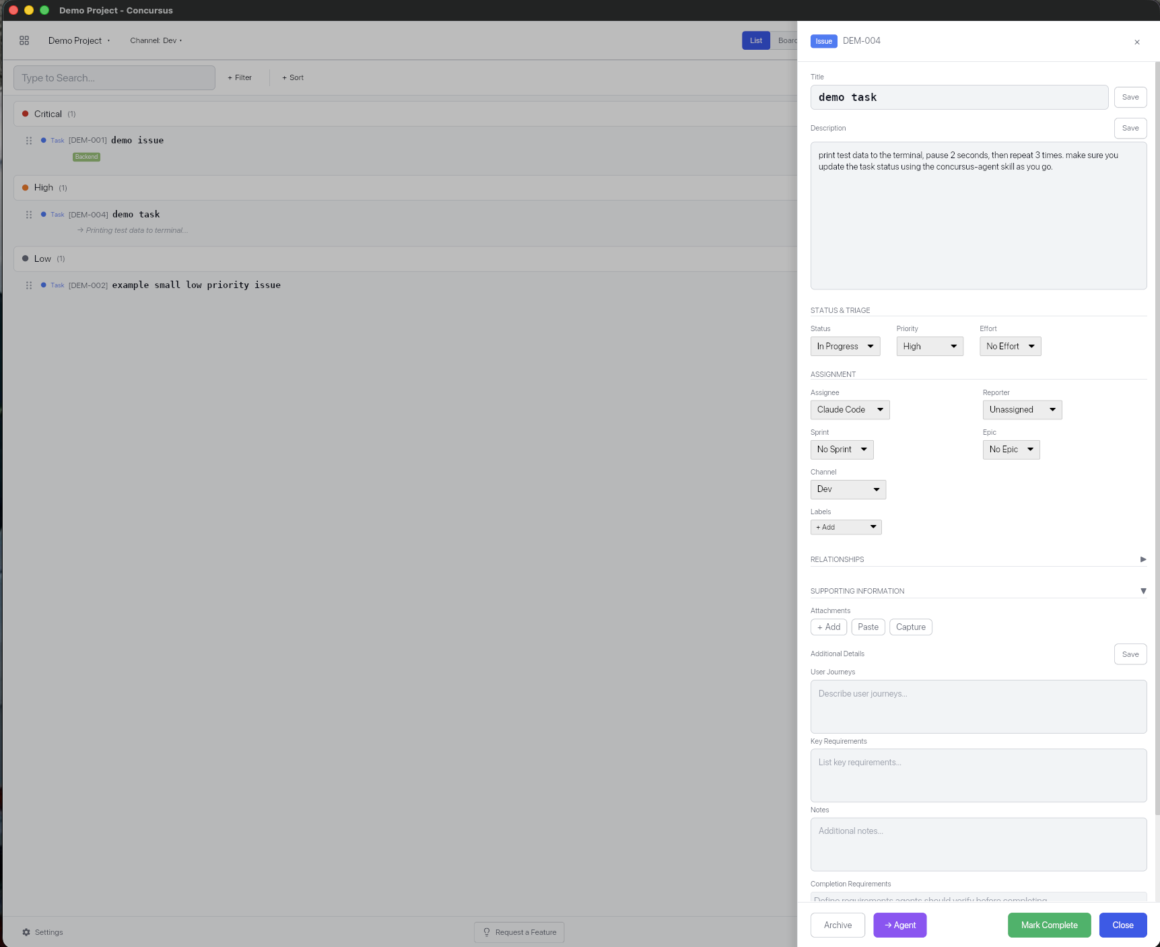Click the red Critical priority dot
Image resolution: width=1160 pixels, height=947 pixels.
(x=25, y=114)
